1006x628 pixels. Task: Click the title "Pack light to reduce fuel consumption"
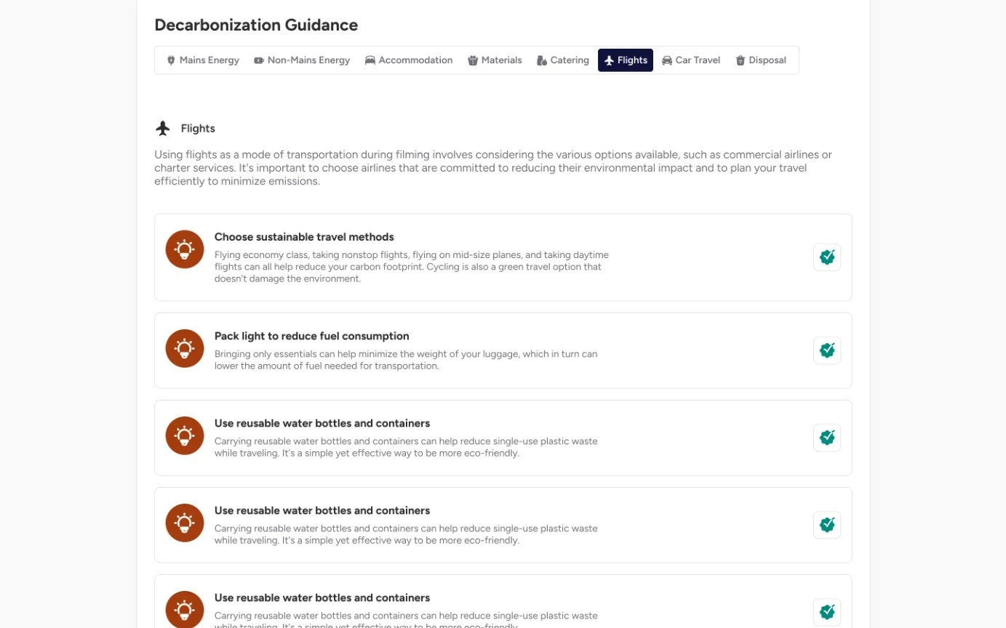click(x=312, y=336)
